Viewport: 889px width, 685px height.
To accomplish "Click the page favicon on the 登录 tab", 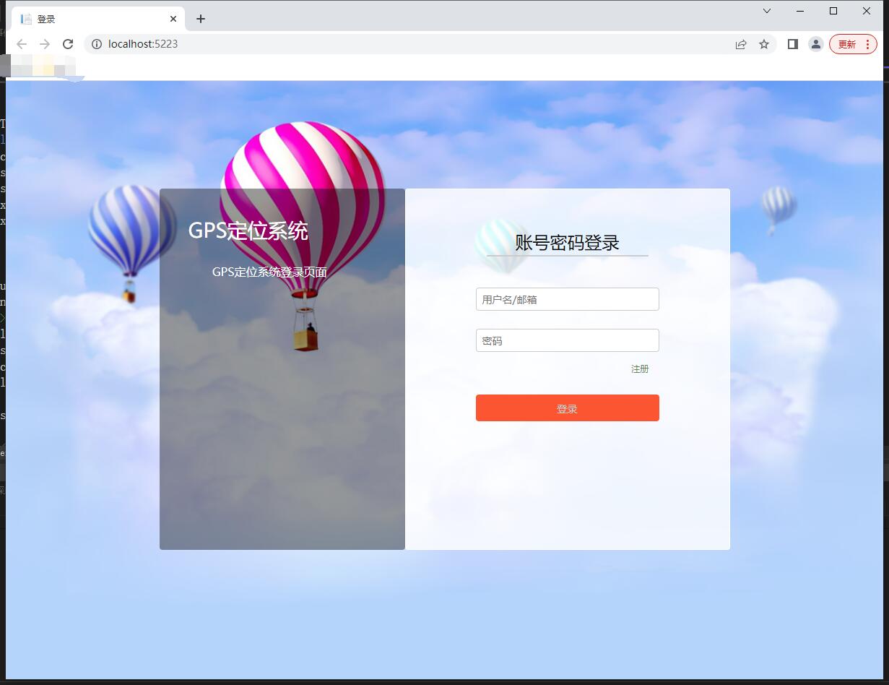I will 26,18.
